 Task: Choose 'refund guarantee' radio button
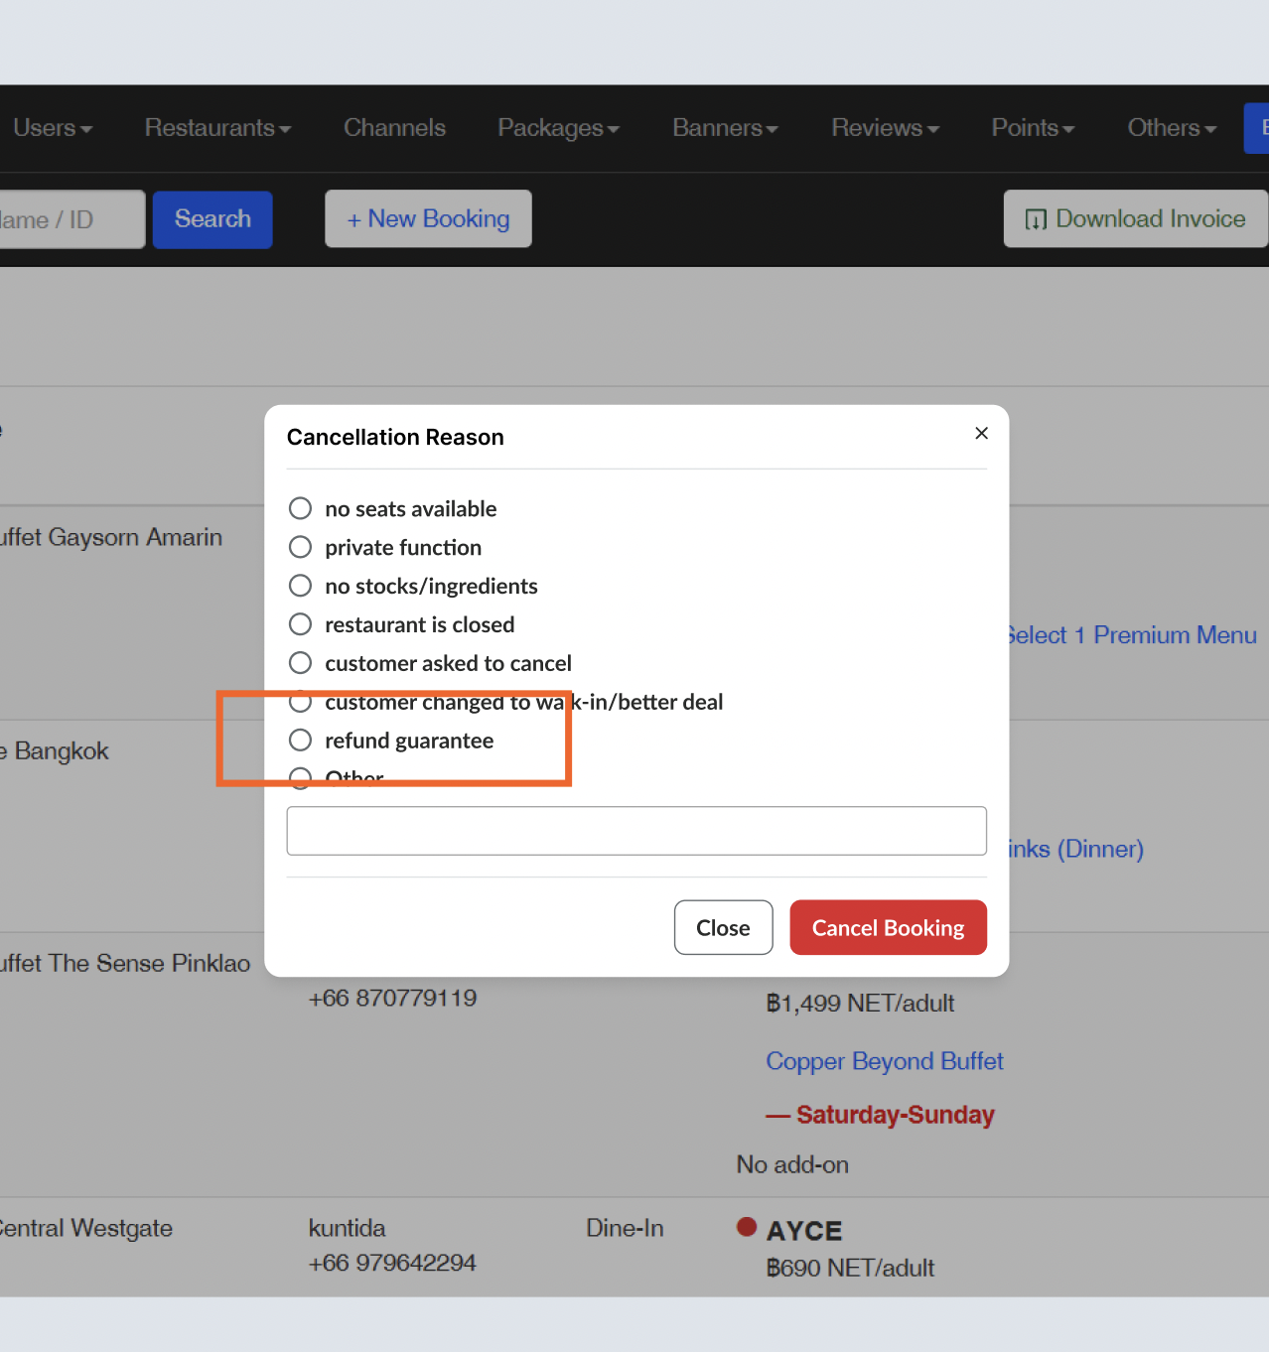tap(300, 741)
